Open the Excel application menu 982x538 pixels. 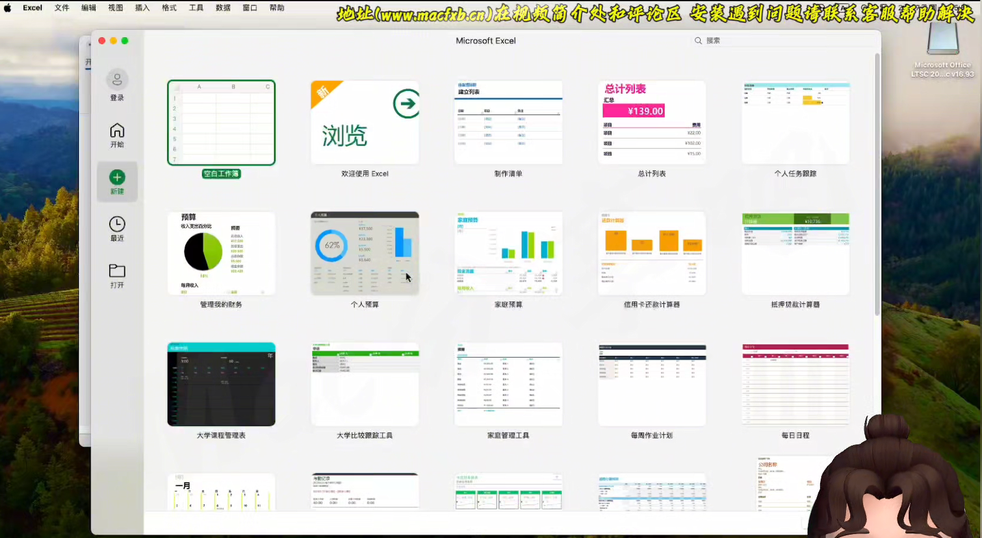pyautogui.click(x=32, y=8)
